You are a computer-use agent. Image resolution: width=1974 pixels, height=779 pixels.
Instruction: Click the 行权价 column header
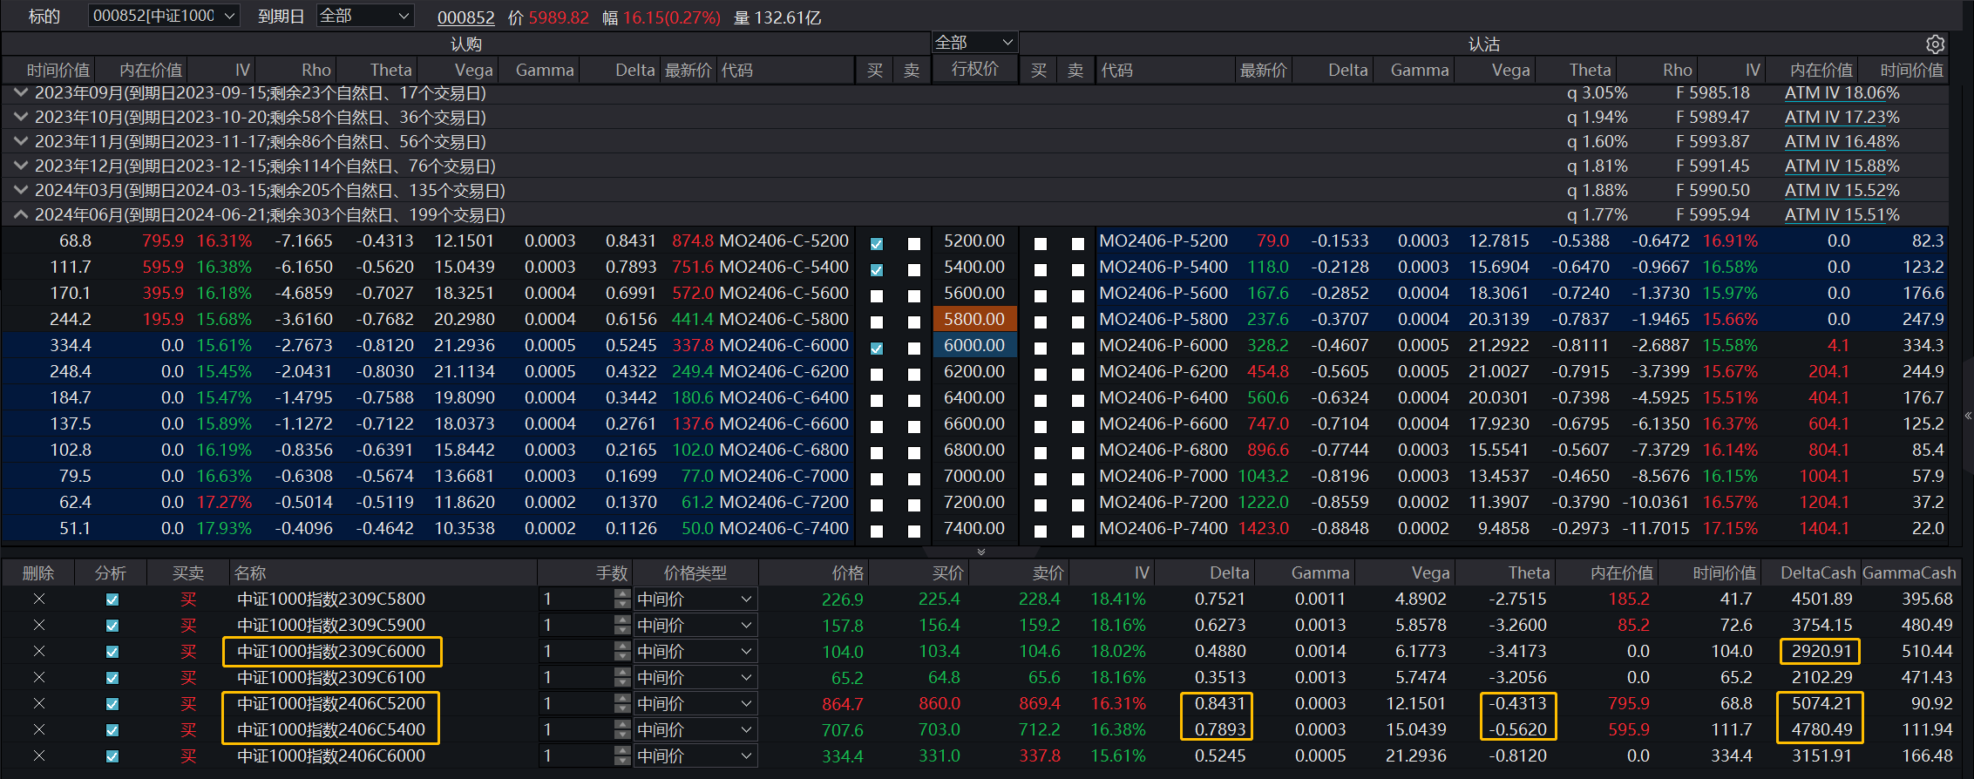click(974, 70)
